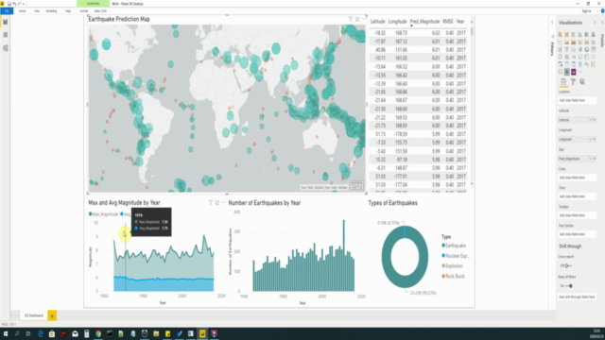Collapse the Visualizations pane with its chevron
Screen dimensions: 605x340
[595, 23]
